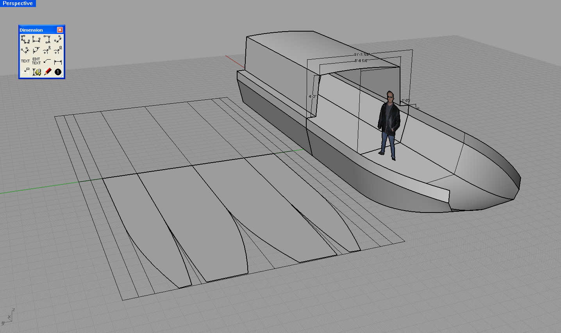Select the radius dimension tool
Image resolution: width=561 pixels, height=333 pixels.
(x=47, y=50)
